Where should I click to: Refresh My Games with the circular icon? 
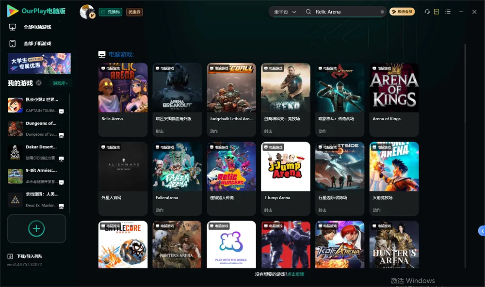point(39,83)
